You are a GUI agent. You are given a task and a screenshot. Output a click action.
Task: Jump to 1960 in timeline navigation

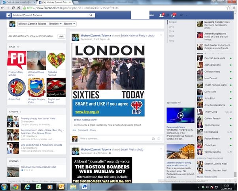coord(171,36)
